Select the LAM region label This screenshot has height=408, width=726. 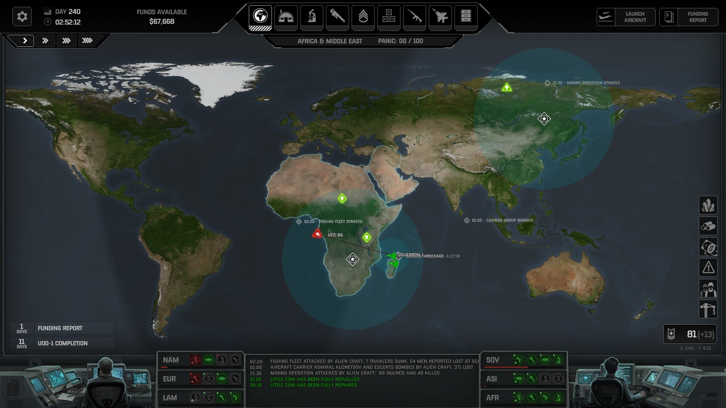click(170, 398)
